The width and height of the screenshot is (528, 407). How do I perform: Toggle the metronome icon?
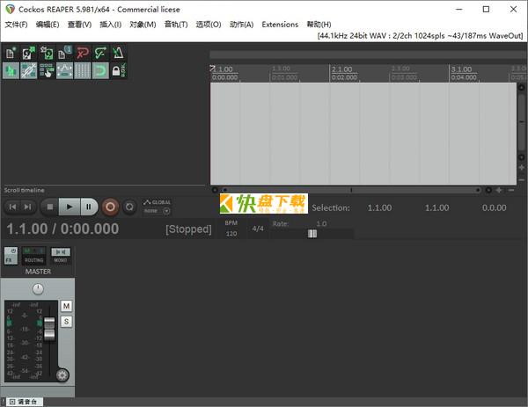(x=118, y=53)
